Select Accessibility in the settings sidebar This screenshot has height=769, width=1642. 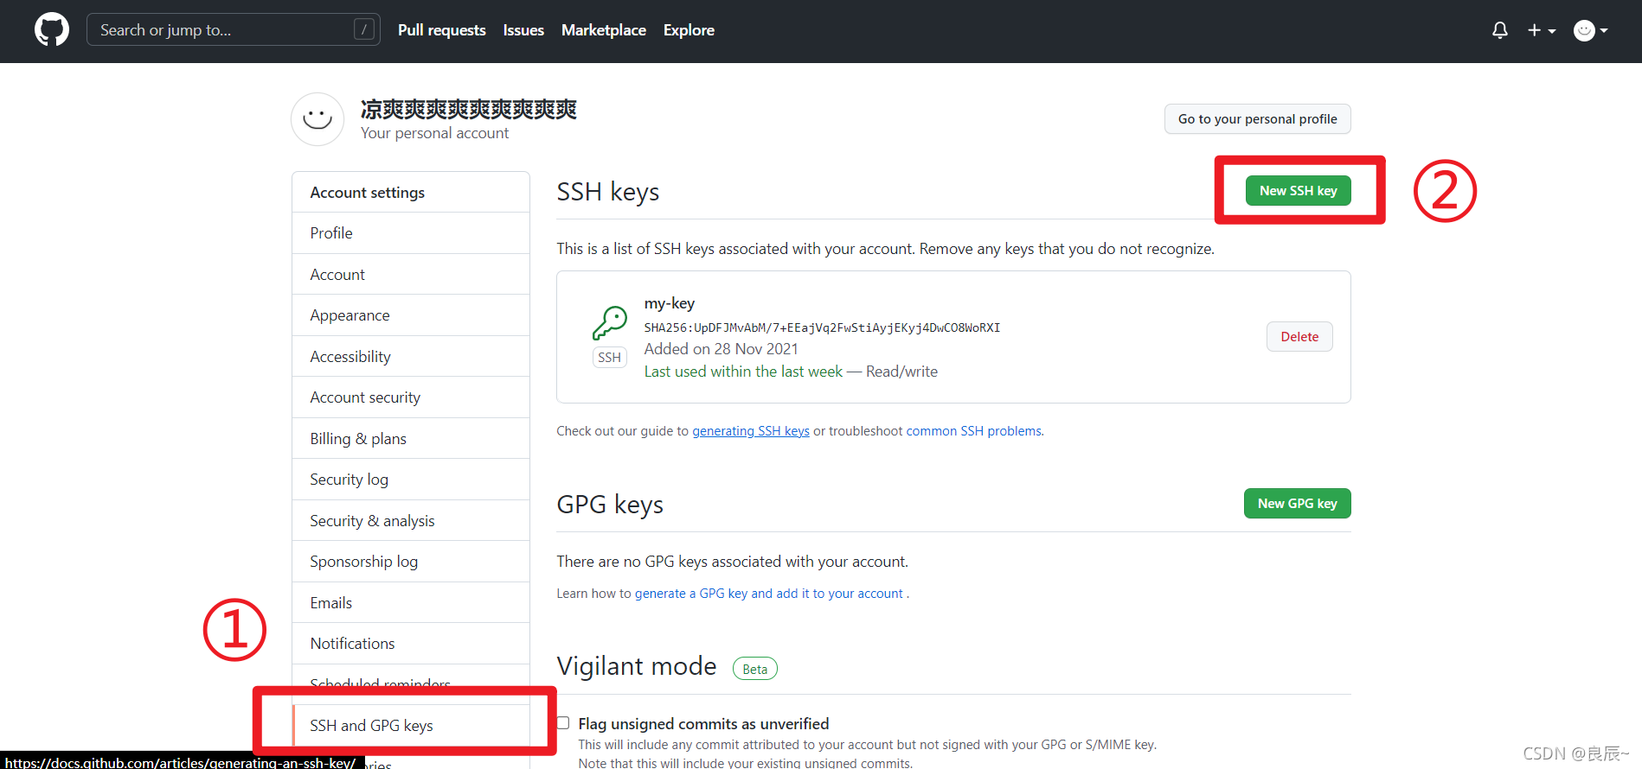click(411, 357)
